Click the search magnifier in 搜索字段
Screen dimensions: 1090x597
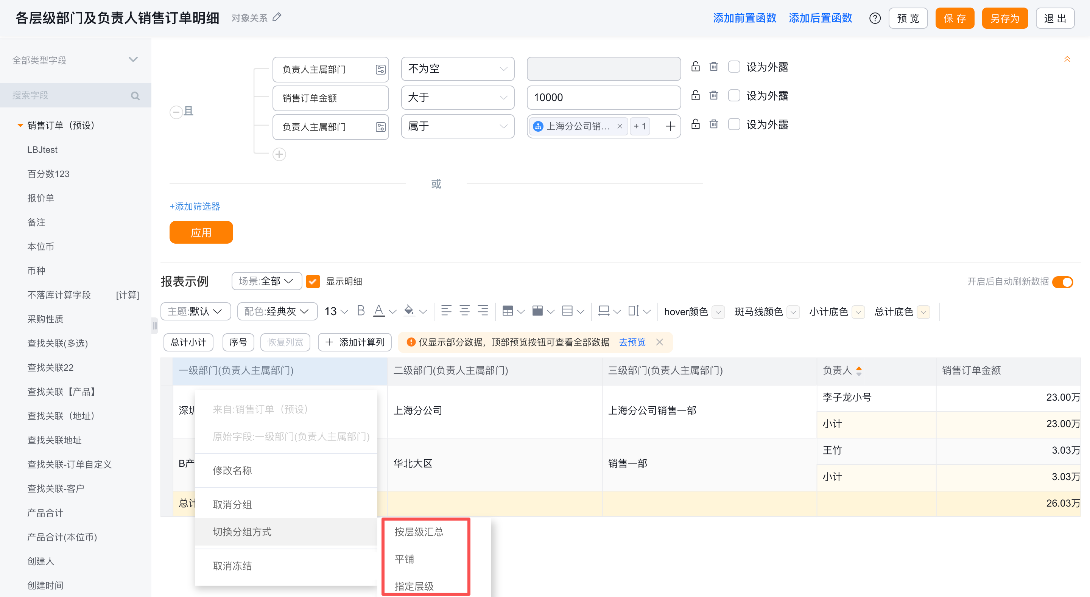135,96
